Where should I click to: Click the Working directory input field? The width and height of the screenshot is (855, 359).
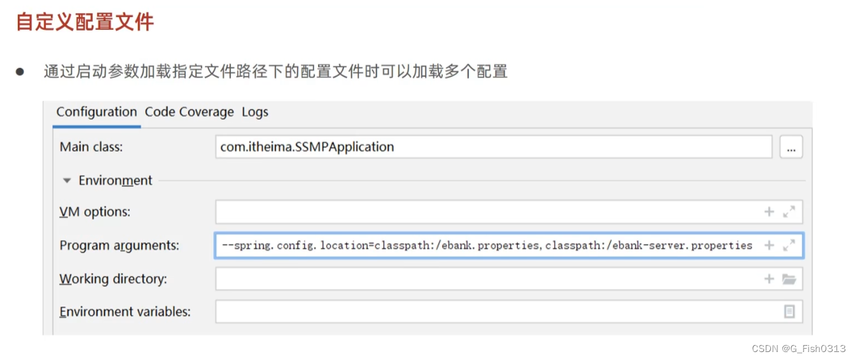click(x=509, y=279)
